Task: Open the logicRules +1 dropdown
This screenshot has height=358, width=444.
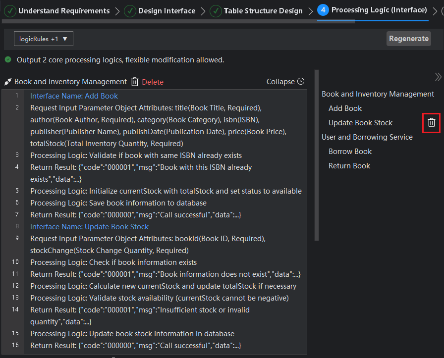Action: [44, 39]
